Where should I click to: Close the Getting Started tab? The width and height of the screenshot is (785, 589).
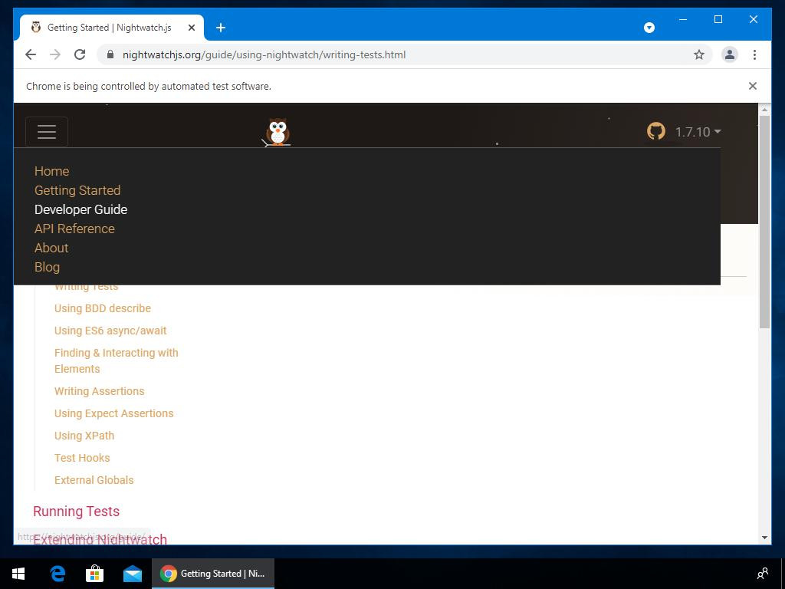pyautogui.click(x=191, y=28)
